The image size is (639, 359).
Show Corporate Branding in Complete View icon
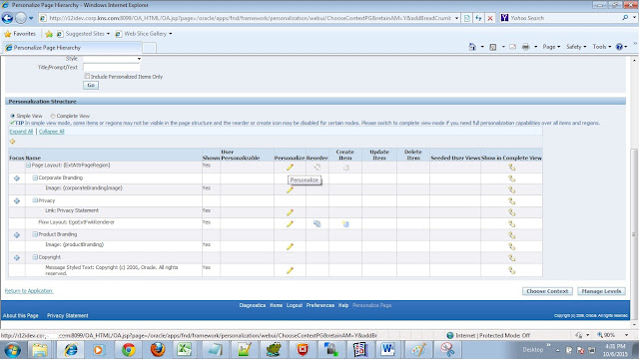(x=512, y=179)
